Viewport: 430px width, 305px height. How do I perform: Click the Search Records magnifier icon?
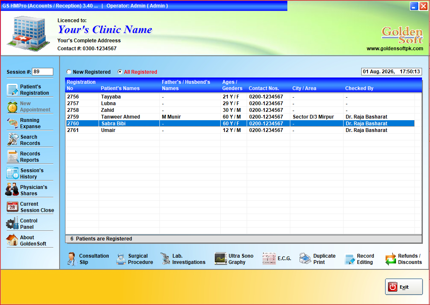(13, 140)
